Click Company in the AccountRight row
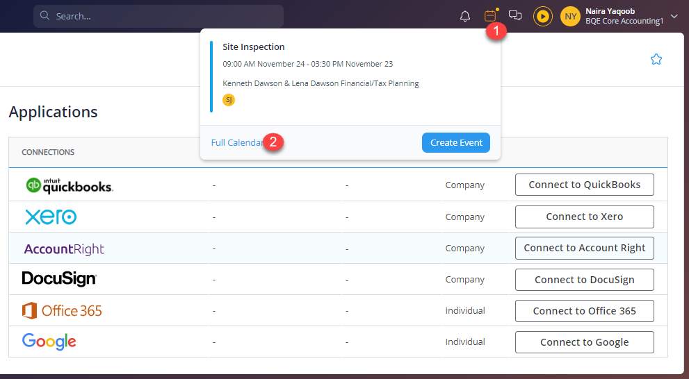This screenshot has width=689, height=379. tap(465, 249)
